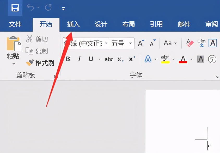Switch to the 引用 ribbon tab
The width and height of the screenshot is (220, 153).
[x=156, y=24]
